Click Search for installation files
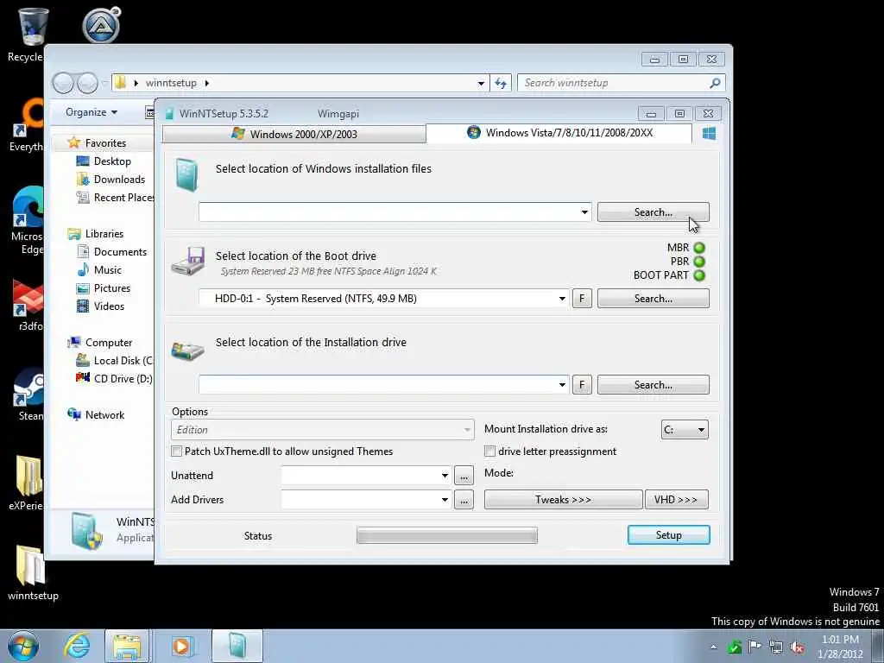The height and width of the screenshot is (663, 884). click(x=653, y=212)
